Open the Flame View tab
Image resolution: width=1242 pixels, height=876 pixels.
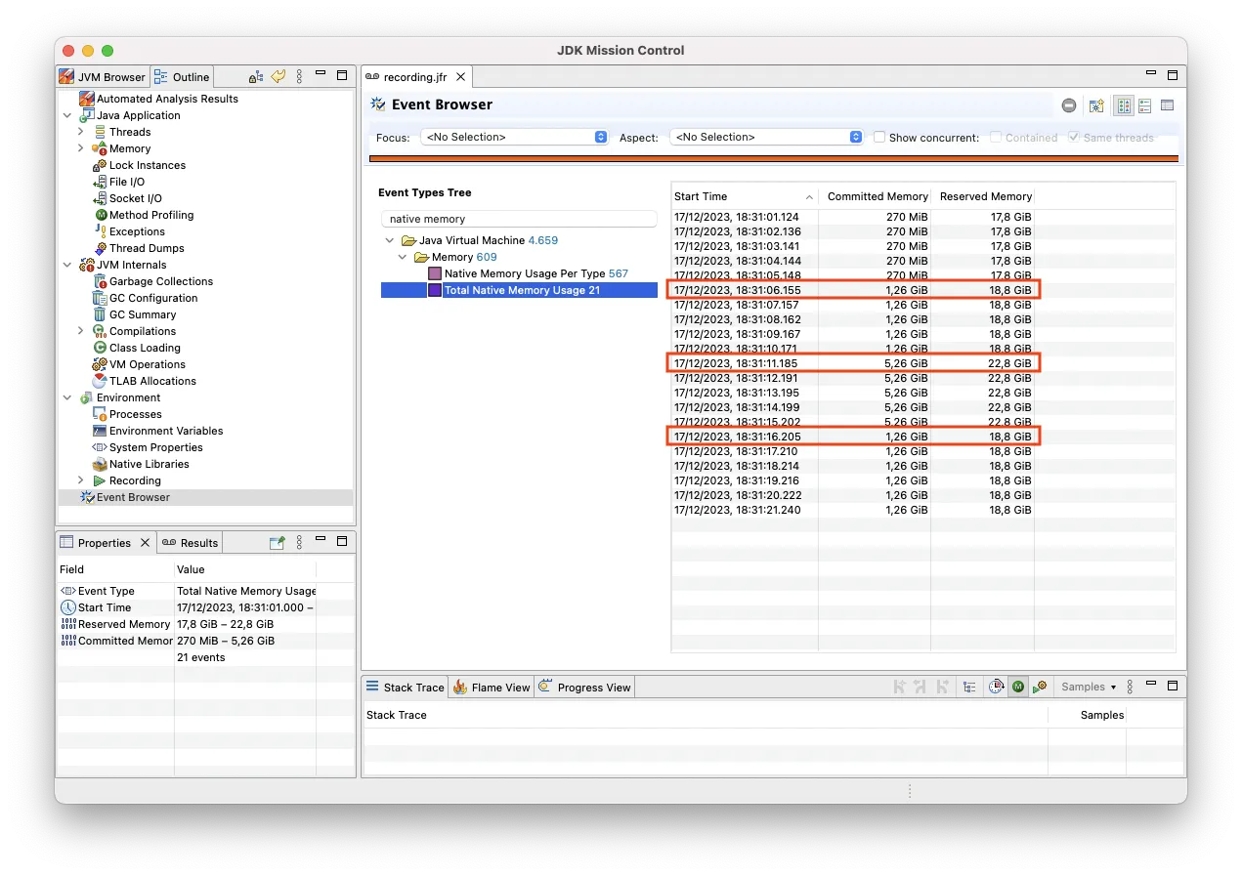click(493, 688)
